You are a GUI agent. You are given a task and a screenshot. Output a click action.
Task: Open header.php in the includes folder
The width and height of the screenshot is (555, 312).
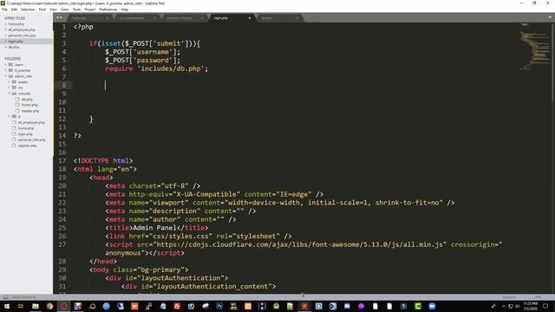tap(30, 111)
